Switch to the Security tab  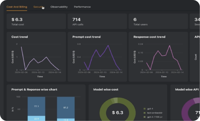[x=39, y=7]
